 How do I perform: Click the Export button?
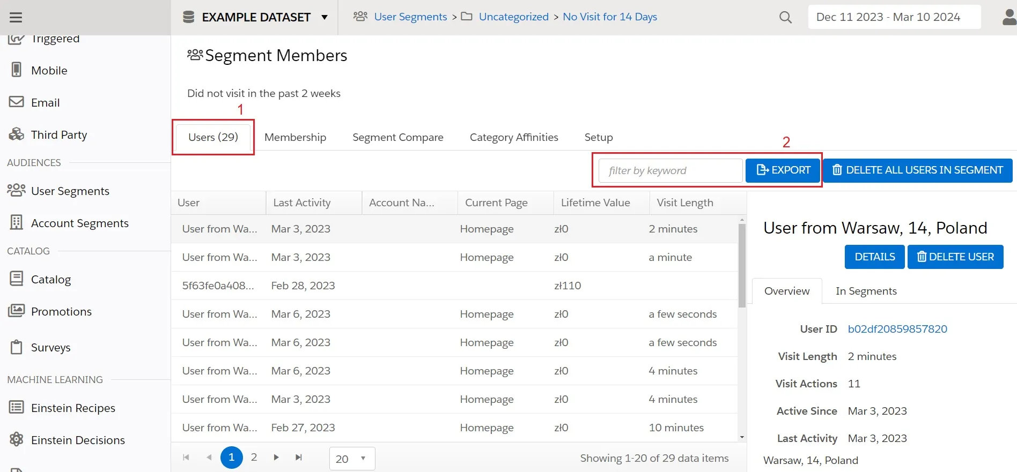coord(783,170)
